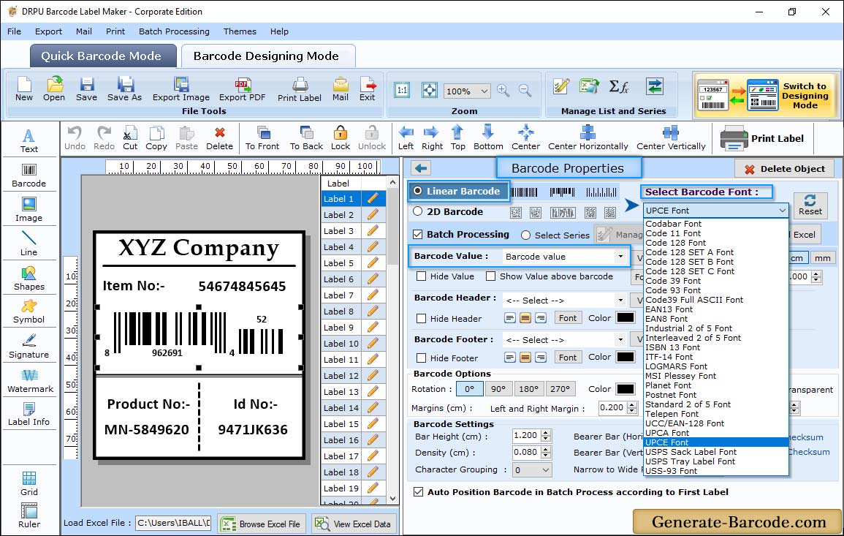Open the Barcode Header color swatch
The height and width of the screenshot is (536, 844).
coord(625,318)
